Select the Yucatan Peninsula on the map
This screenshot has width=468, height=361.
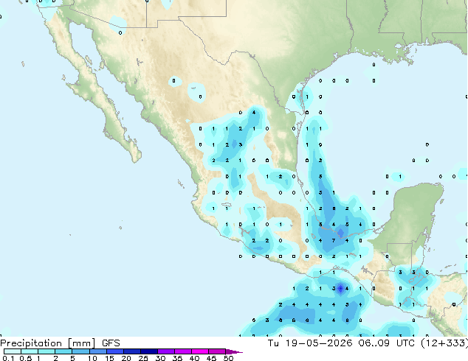point(418,214)
